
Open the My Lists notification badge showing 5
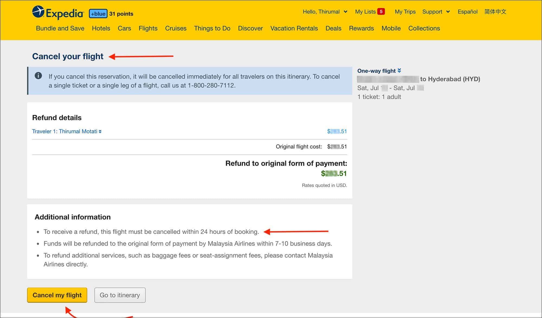coord(381,12)
